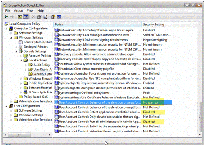Open the View menu

coord(30,10)
